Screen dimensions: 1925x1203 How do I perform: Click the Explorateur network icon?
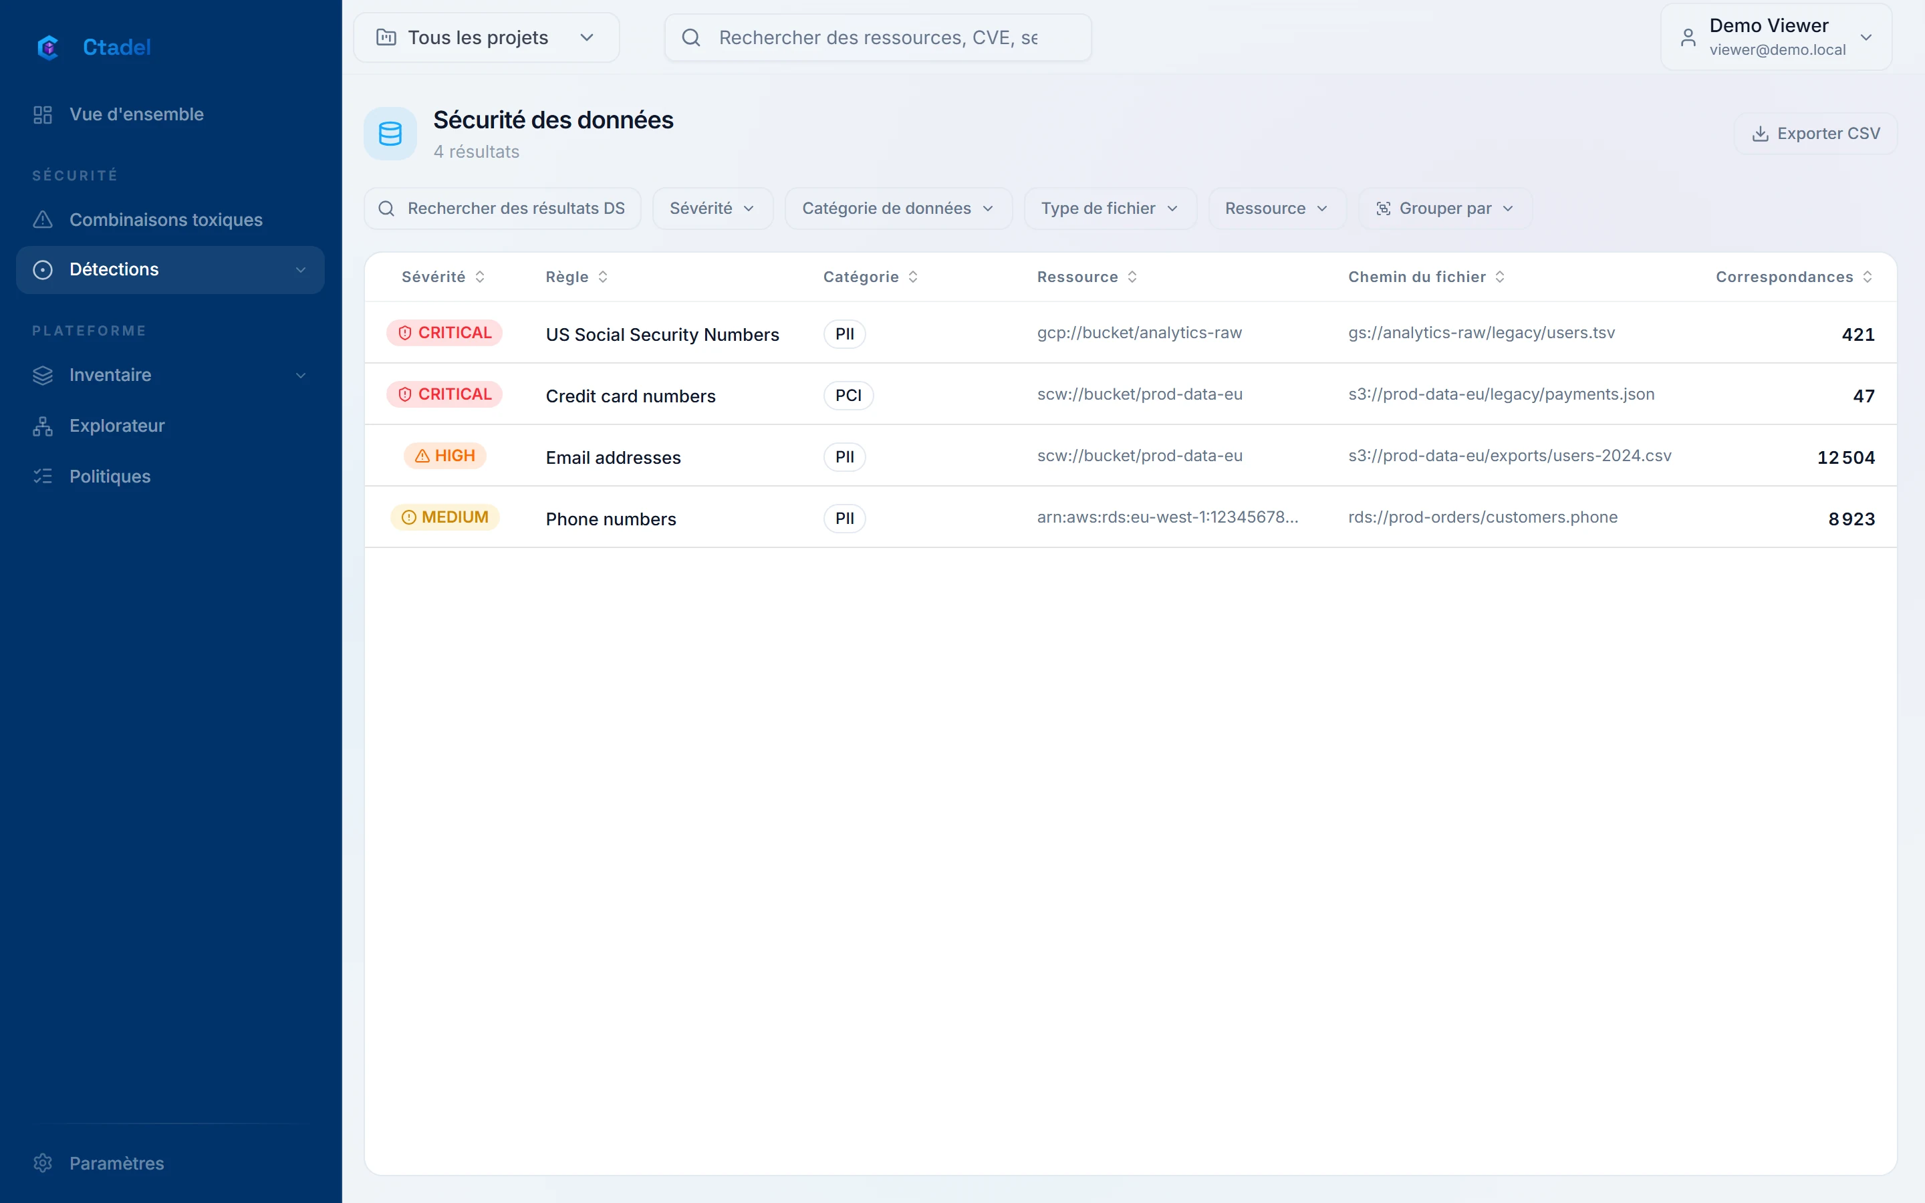pos(43,426)
